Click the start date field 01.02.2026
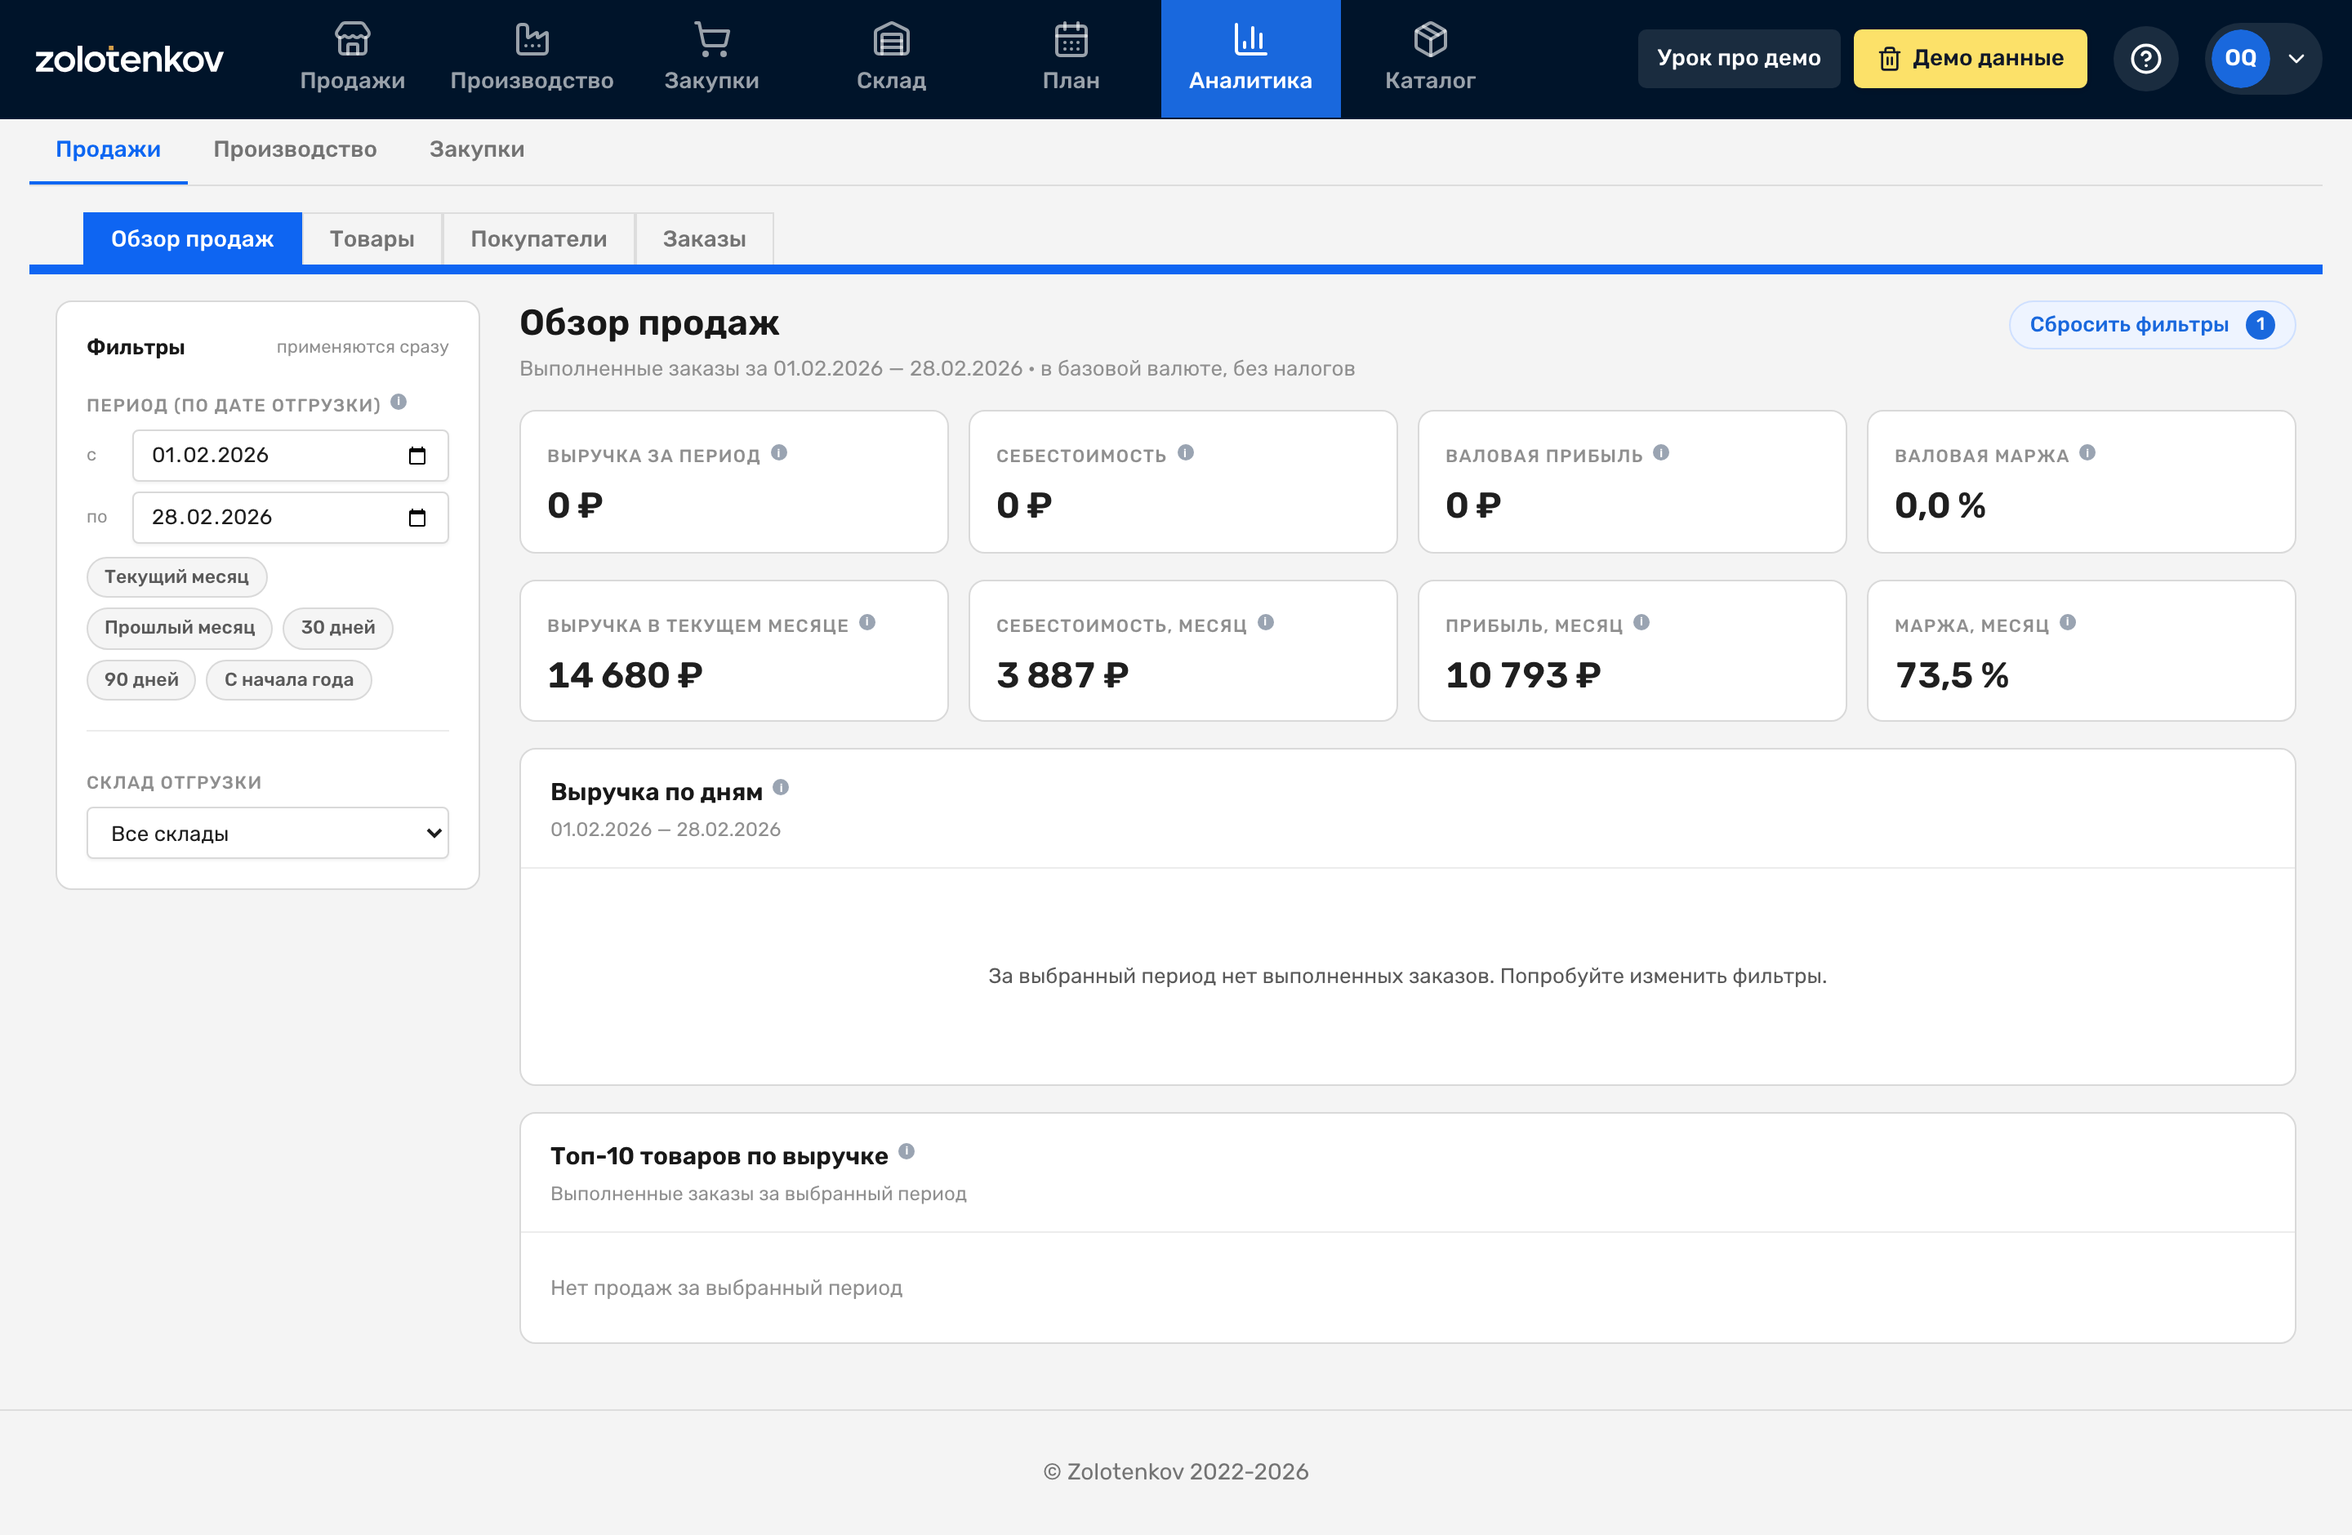The image size is (2352, 1535). 291,456
